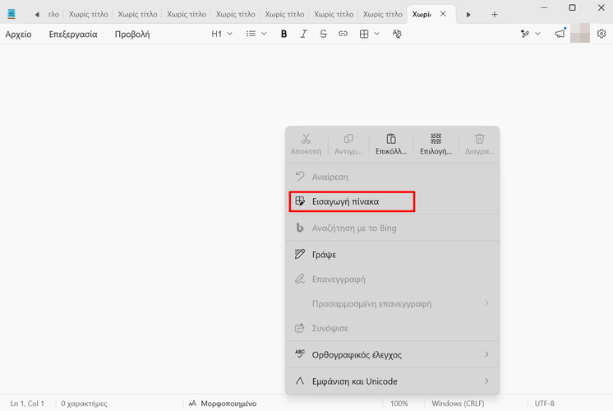Toggle strikethrough formatting
613x411 pixels.
coord(323,34)
